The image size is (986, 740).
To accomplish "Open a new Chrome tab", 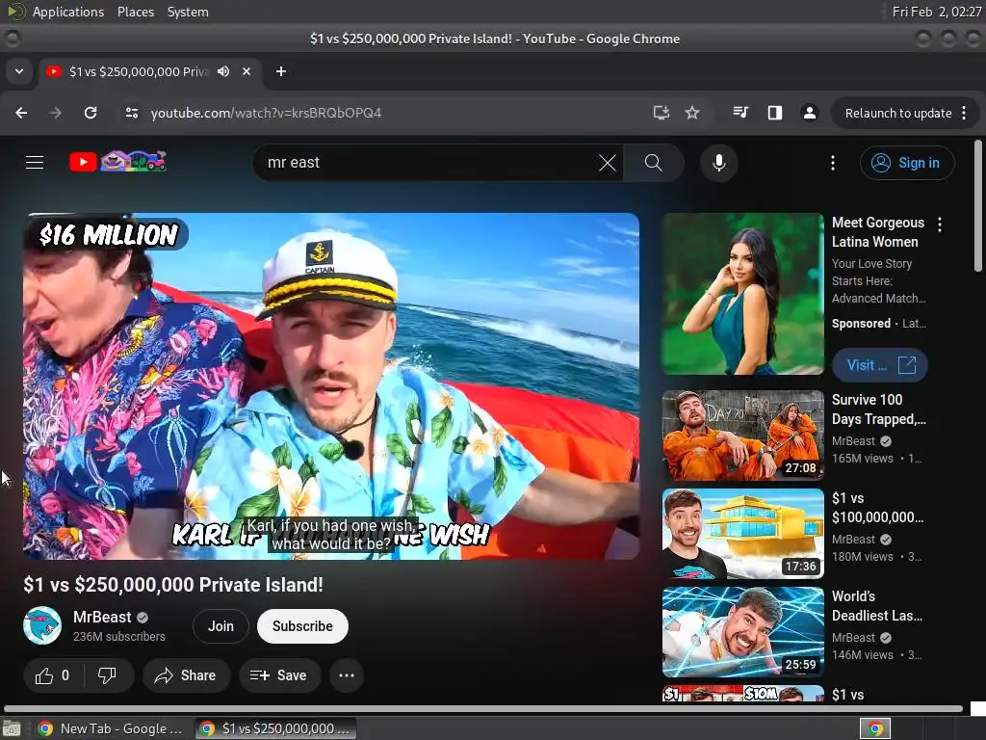I will click(x=281, y=71).
